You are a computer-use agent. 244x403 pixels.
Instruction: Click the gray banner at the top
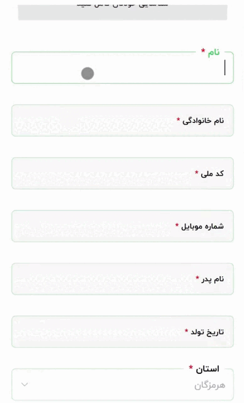[x=122, y=12]
